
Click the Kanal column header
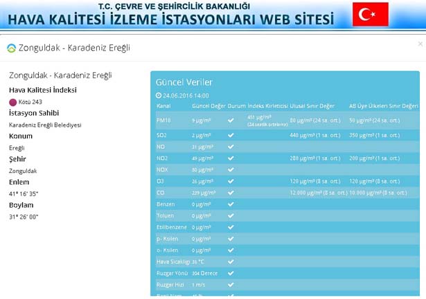(x=163, y=106)
